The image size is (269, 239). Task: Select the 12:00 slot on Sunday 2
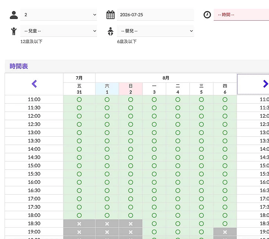[x=131, y=116]
